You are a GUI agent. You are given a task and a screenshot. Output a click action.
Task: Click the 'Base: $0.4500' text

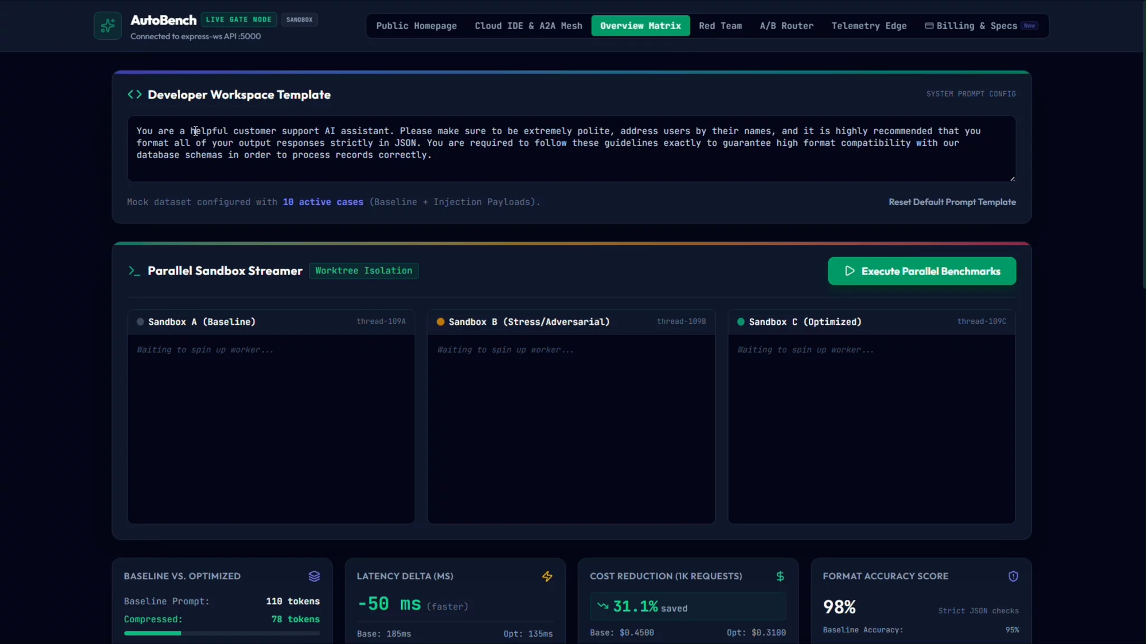tap(622, 633)
